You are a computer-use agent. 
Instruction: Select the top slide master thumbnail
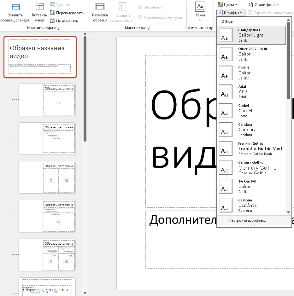40,57
